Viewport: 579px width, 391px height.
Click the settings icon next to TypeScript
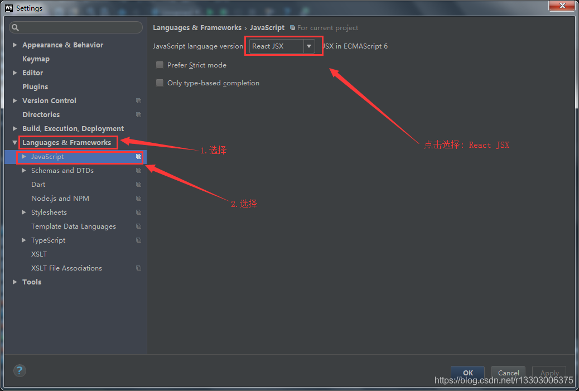[138, 240]
